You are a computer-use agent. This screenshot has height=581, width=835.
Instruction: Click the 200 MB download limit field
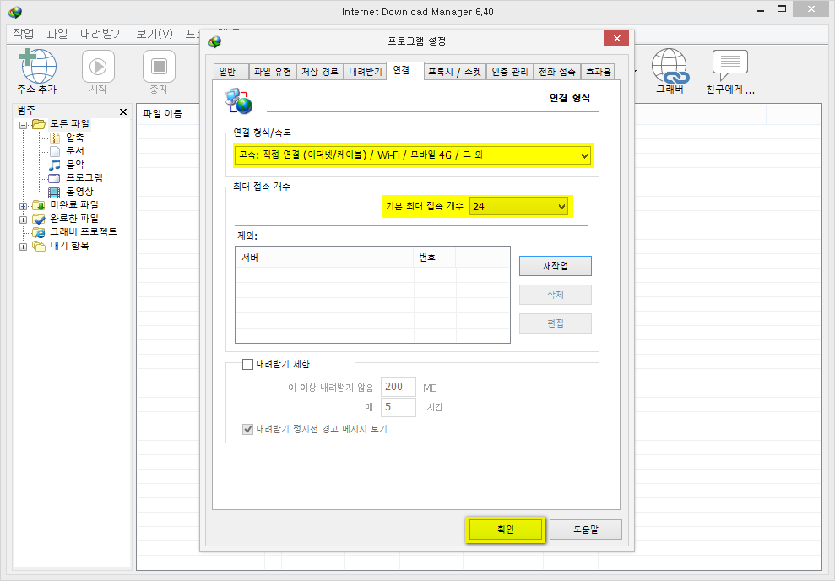tap(399, 387)
